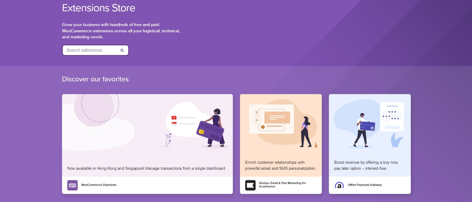This screenshot has width=472, height=202.
Task: Click the Klaviyo black flag icon
Action: (x=250, y=185)
